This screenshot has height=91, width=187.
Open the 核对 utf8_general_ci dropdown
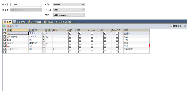[x=69, y=15]
